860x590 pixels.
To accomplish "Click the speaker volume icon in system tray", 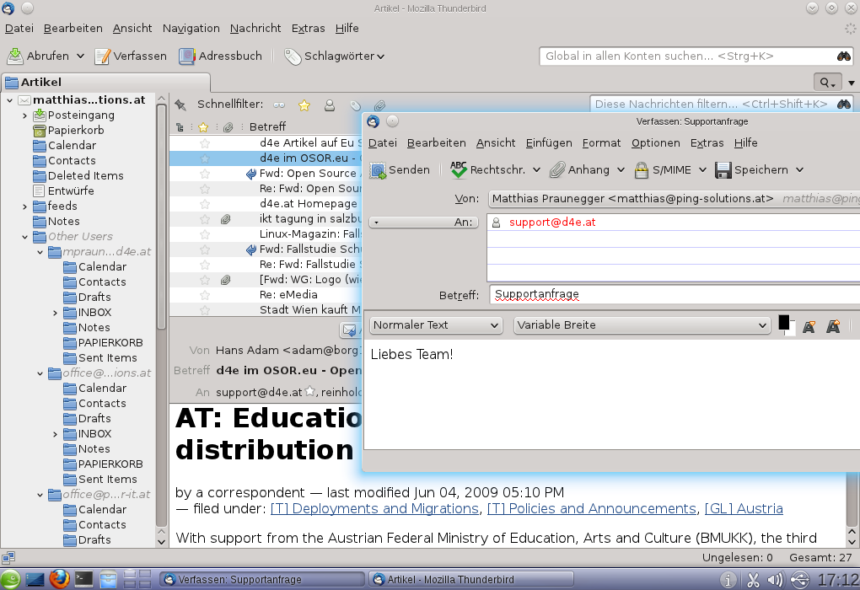I will [775, 580].
